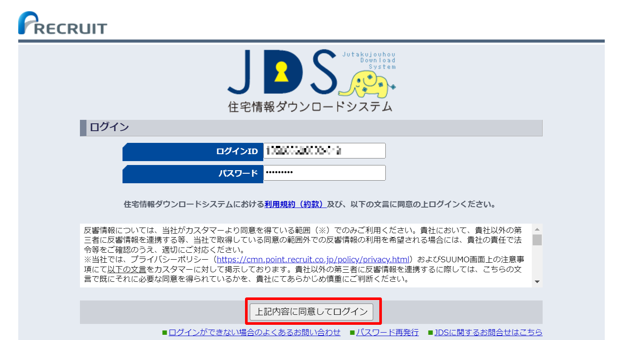Open the パスワード再発行 link
The image size is (623, 340).
(388, 333)
